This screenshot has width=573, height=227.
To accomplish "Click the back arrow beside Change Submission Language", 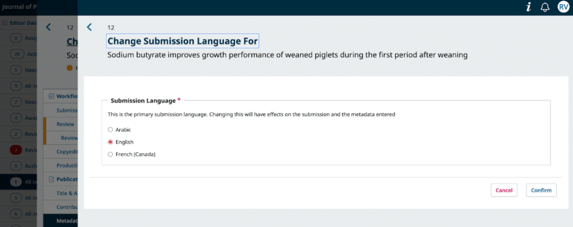I will point(90,27).
